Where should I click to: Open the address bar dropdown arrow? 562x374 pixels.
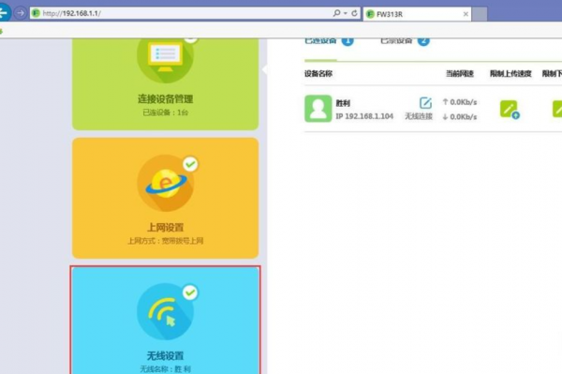click(346, 14)
